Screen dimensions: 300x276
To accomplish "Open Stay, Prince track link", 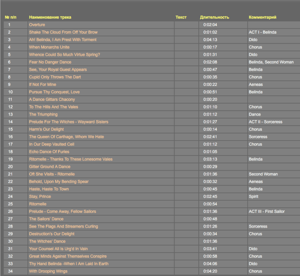I will 40,197.
